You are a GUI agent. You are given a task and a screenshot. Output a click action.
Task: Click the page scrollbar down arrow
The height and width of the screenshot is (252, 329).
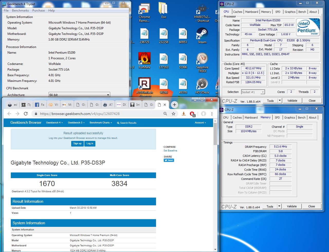click(215, 250)
